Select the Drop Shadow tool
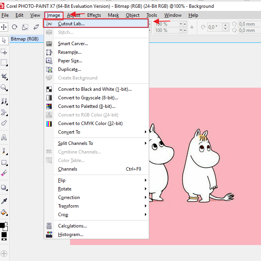Screen dimensions: 261x261 click(4, 188)
